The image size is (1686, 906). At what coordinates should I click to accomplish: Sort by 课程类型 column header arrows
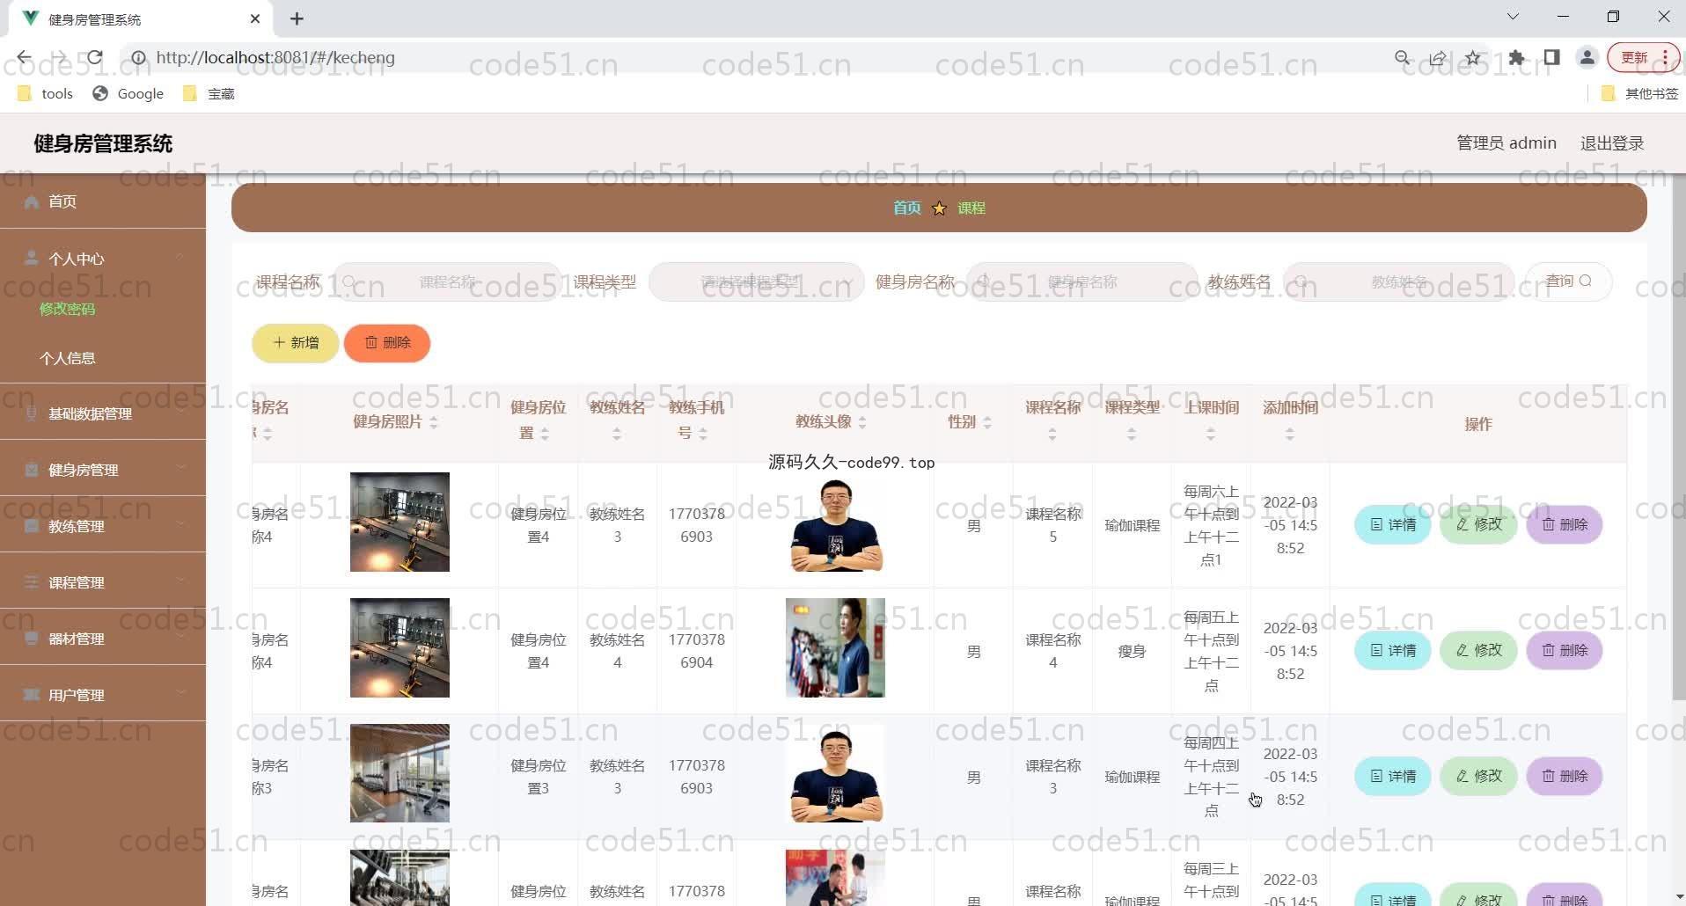pyautogui.click(x=1132, y=434)
